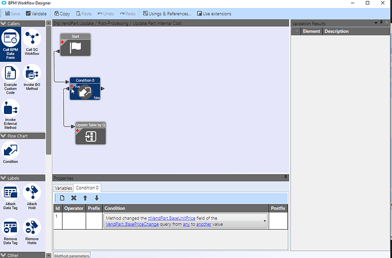
Task: Select the Execute Custom Code icon
Action: pyautogui.click(x=10, y=79)
